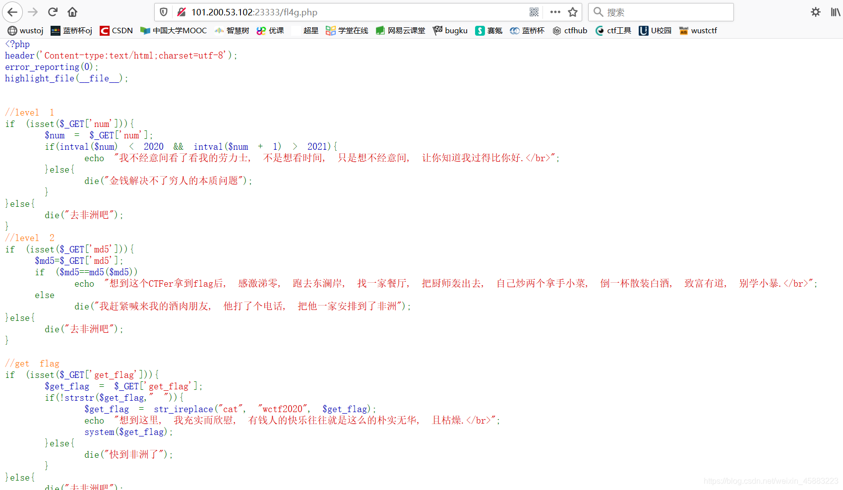Click the error_reporting(0); line
This screenshot has height=490, width=843.
pyautogui.click(x=52, y=67)
